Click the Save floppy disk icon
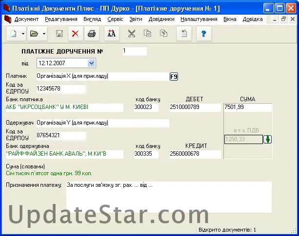Image resolution: width=299 pixels, height=236 pixels. [x=60, y=34]
